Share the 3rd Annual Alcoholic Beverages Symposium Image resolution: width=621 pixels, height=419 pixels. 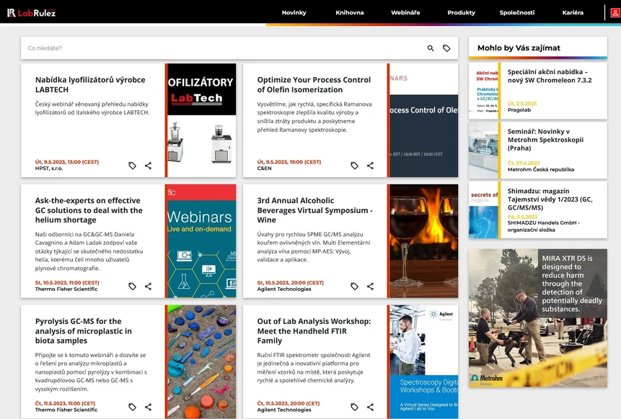point(370,286)
